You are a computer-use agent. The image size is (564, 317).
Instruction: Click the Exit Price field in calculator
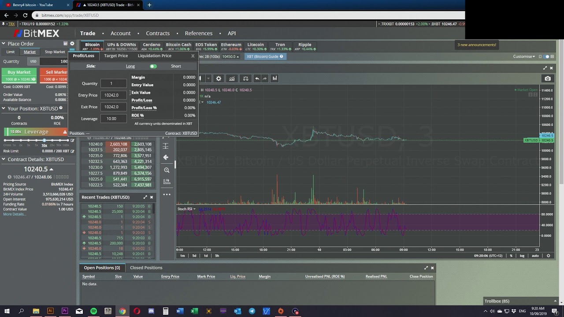point(113,107)
